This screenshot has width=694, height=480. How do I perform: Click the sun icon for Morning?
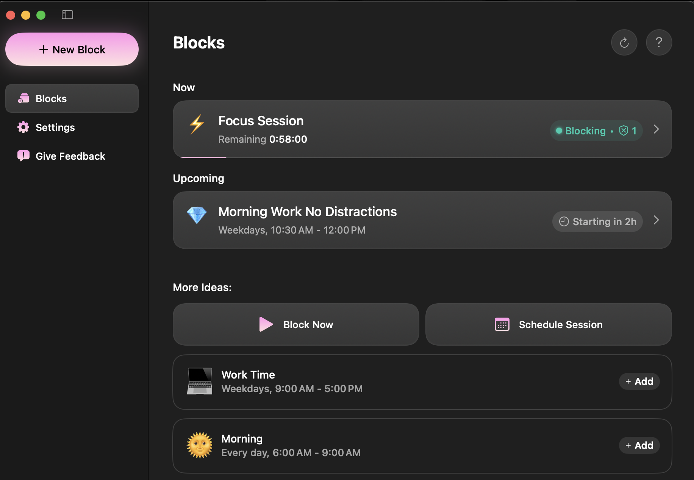click(200, 445)
